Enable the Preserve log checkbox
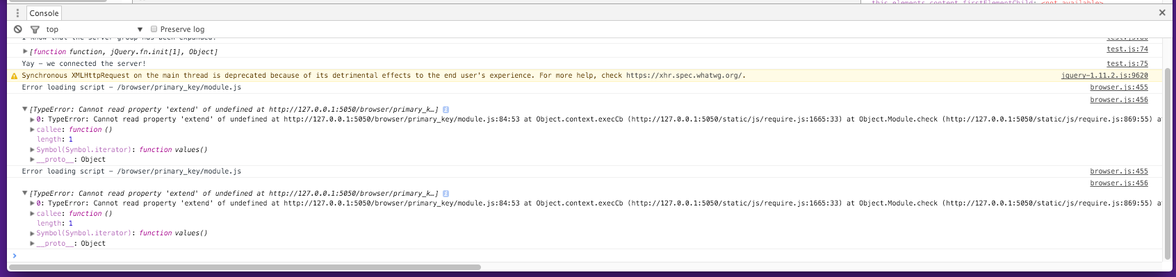 [x=154, y=29]
